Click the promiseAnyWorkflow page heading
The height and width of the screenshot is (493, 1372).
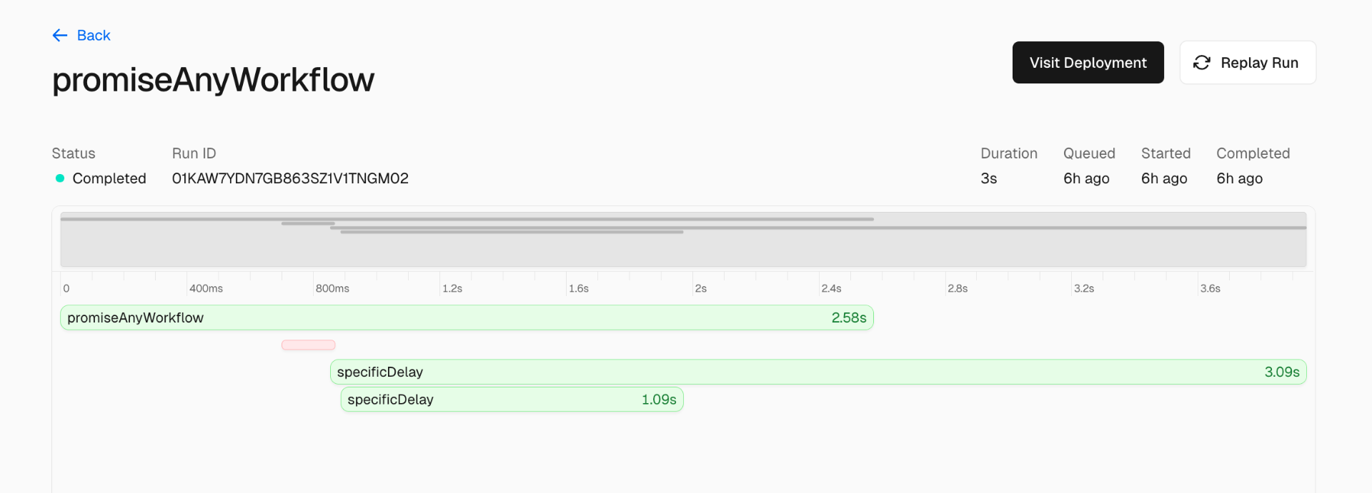213,80
